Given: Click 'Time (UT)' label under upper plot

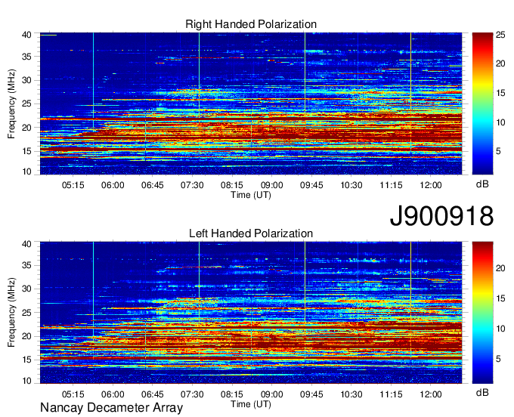Looking at the screenshot, I should click(251, 195).
